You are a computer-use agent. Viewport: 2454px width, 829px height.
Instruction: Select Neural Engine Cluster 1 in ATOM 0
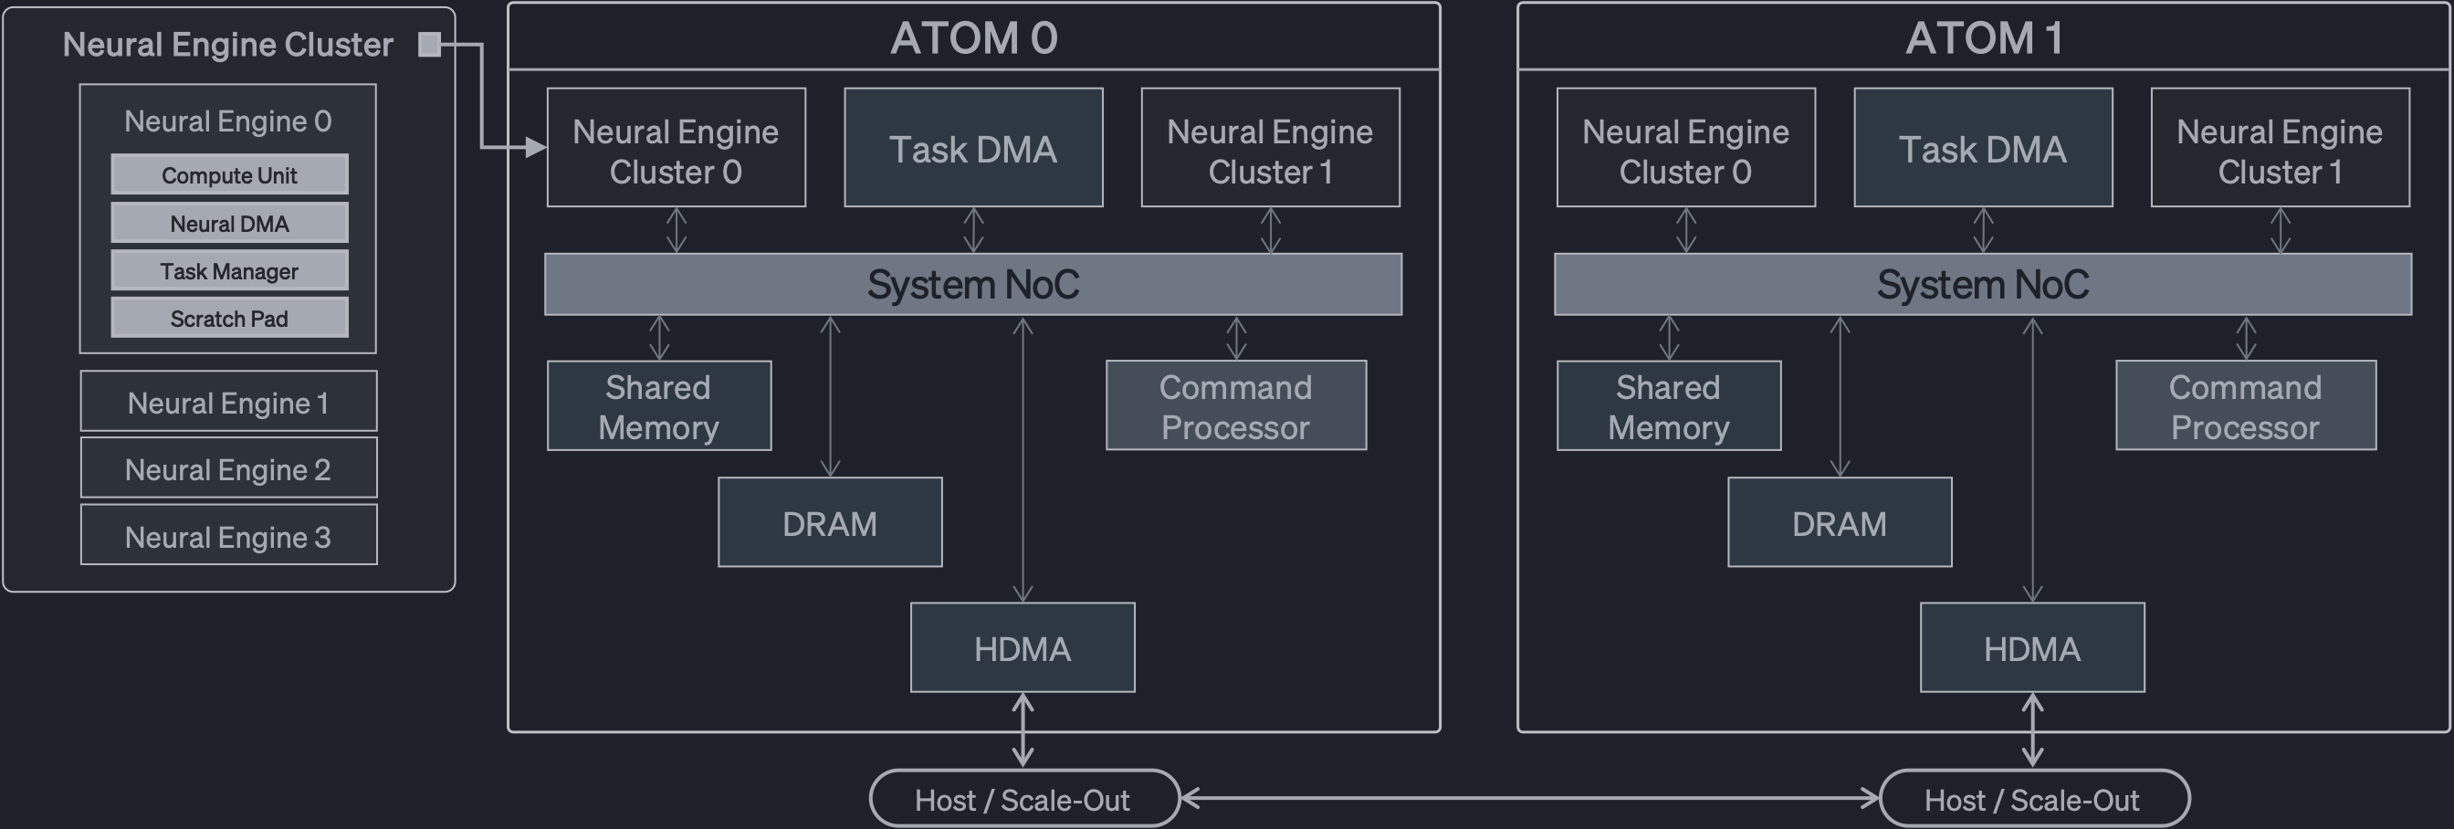(x=1271, y=148)
